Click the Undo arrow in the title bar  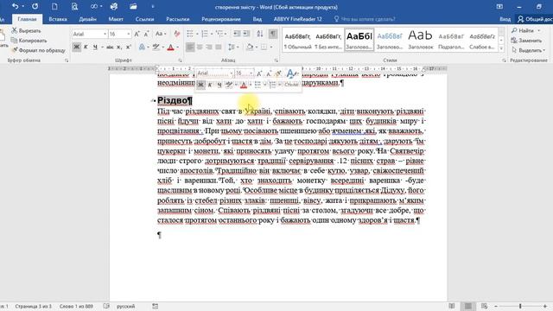[15, 6]
